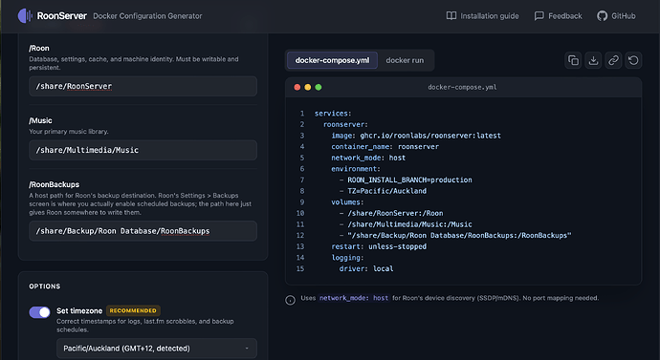Screen dimensions: 660x360
Task: Download the docker-compose file
Action: coord(593,60)
